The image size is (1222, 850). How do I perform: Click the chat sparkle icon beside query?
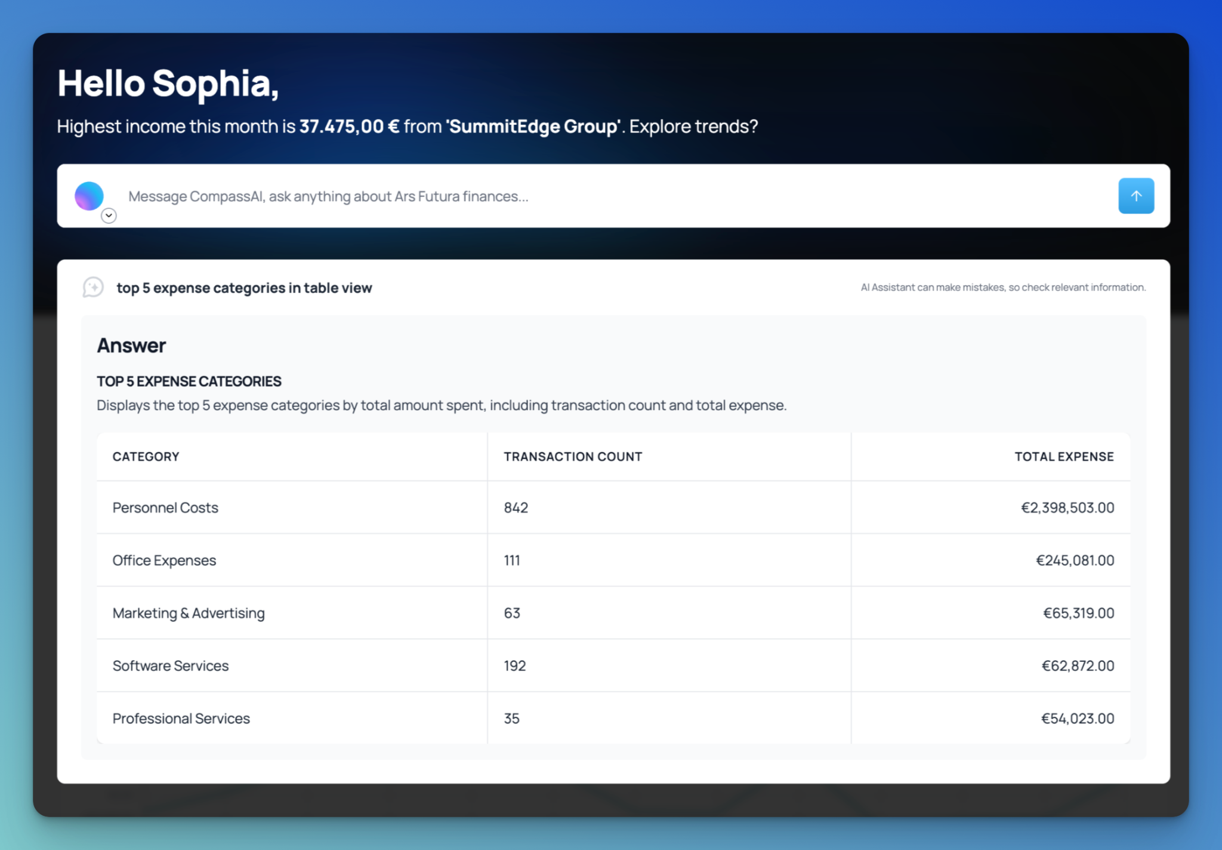[93, 287]
